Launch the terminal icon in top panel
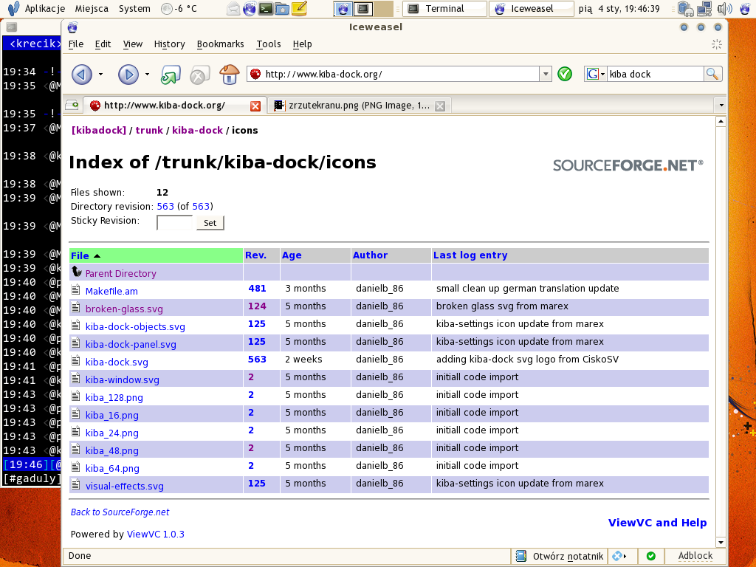The height and width of the screenshot is (567, 756). [x=266, y=8]
